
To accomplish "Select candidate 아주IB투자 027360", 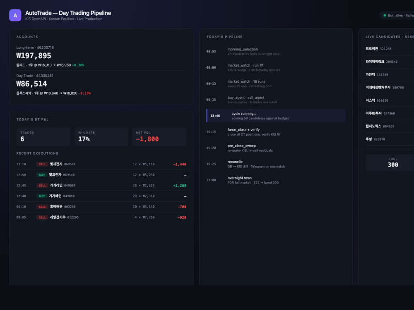I will pyautogui.click(x=390, y=113).
